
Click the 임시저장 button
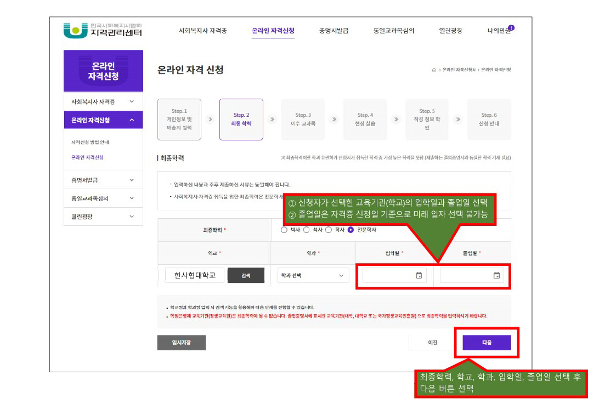point(181,343)
